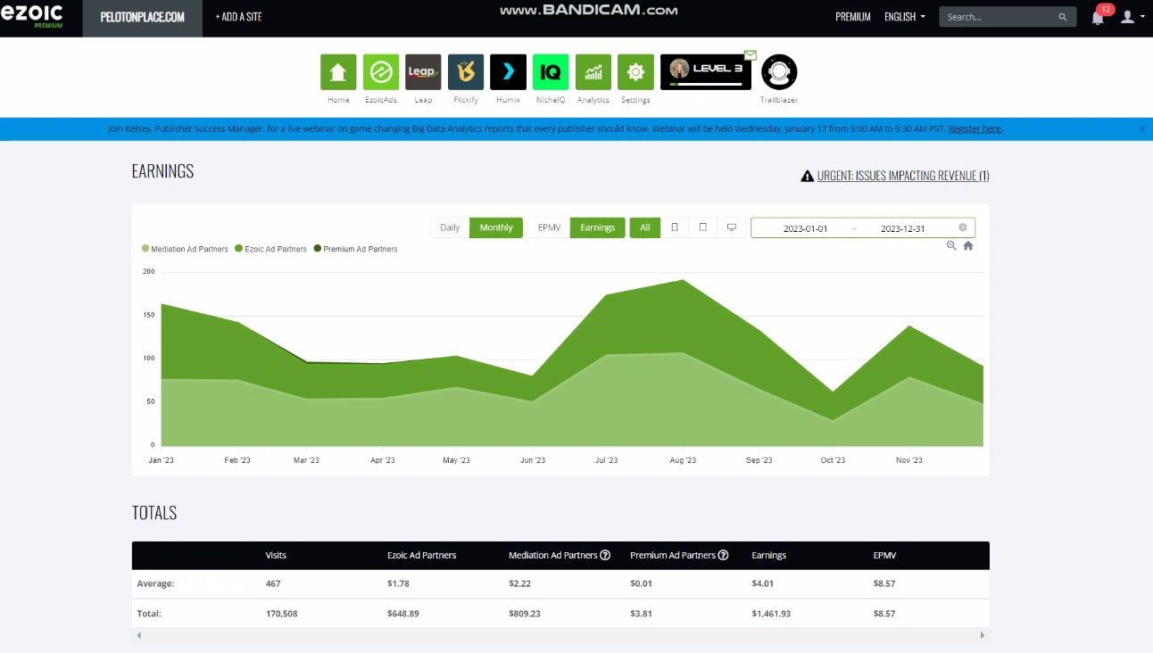Click the Ezoic Premium logo
This screenshot has height=653, width=1153.
(x=34, y=17)
